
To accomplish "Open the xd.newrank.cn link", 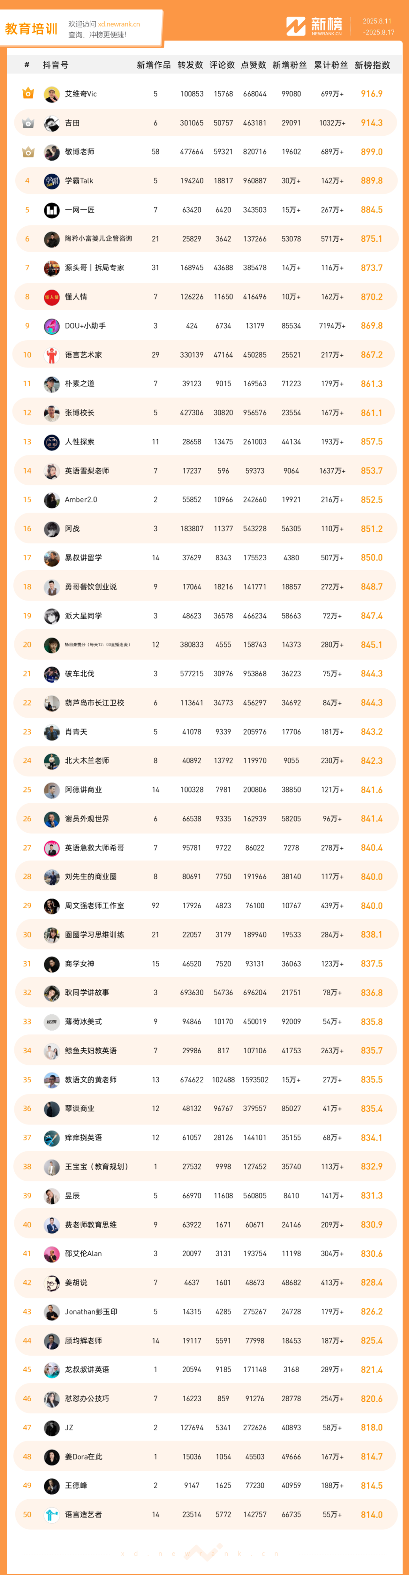I will pyautogui.click(x=119, y=25).
